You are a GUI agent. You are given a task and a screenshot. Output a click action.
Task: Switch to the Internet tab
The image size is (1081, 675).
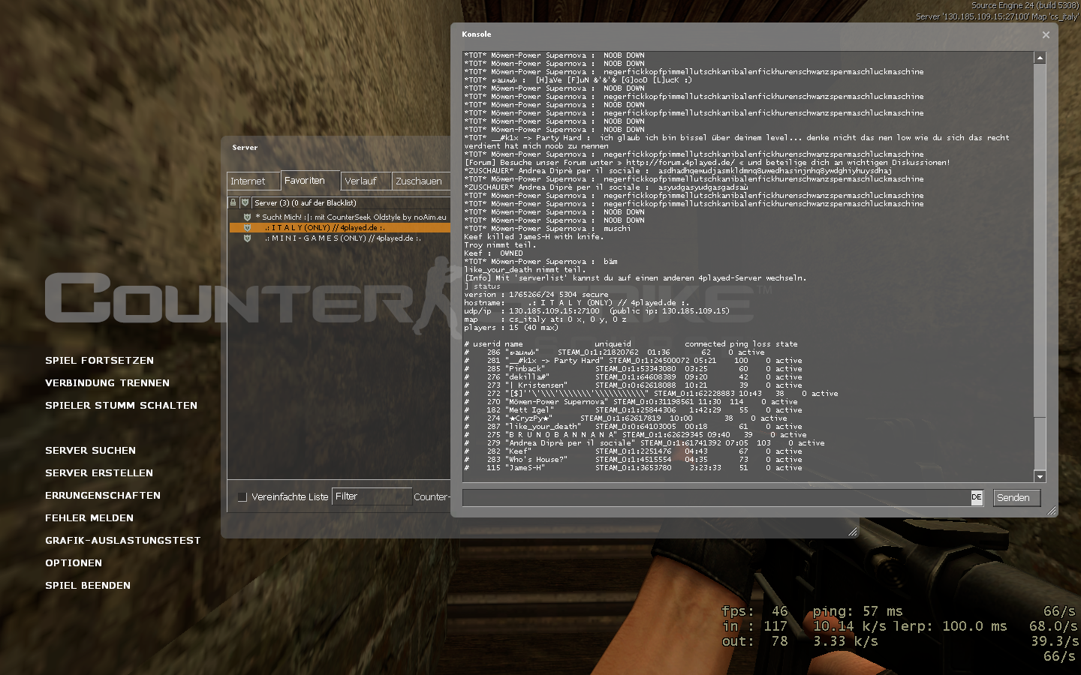click(x=254, y=181)
